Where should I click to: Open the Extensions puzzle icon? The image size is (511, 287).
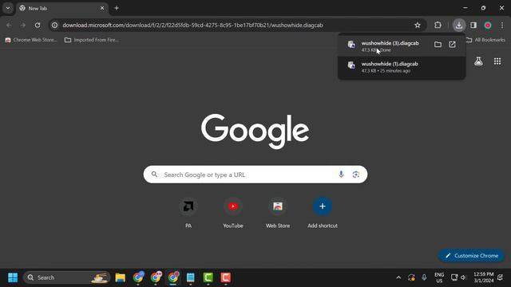(x=438, y=25)
